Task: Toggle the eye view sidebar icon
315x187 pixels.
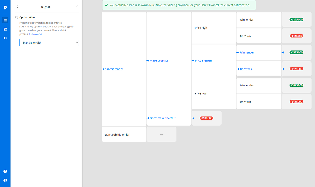Action: [5, 38]
